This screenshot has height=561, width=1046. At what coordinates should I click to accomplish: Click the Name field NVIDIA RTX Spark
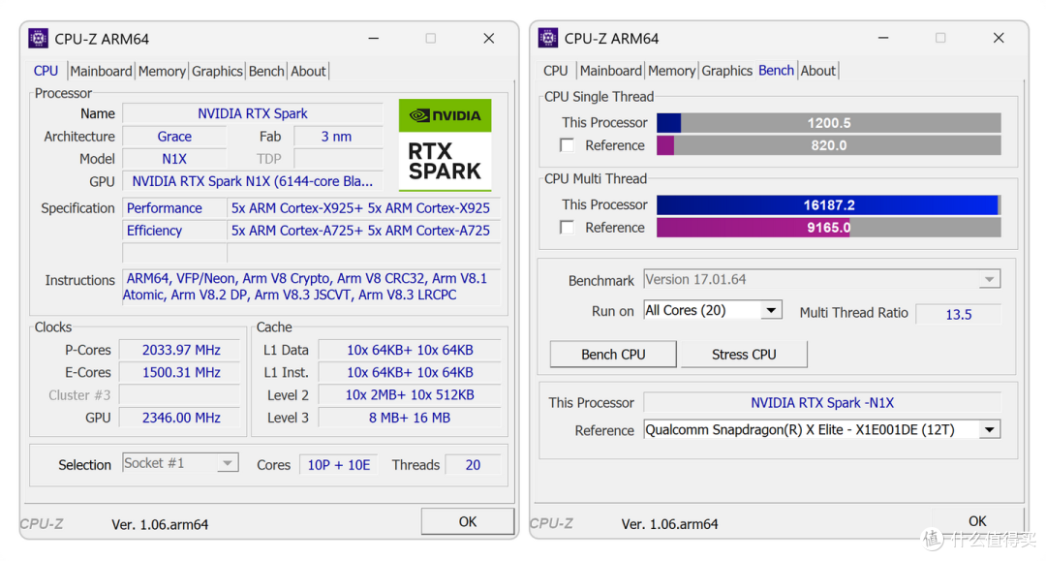pyautogui.click(x=252, y=113)
